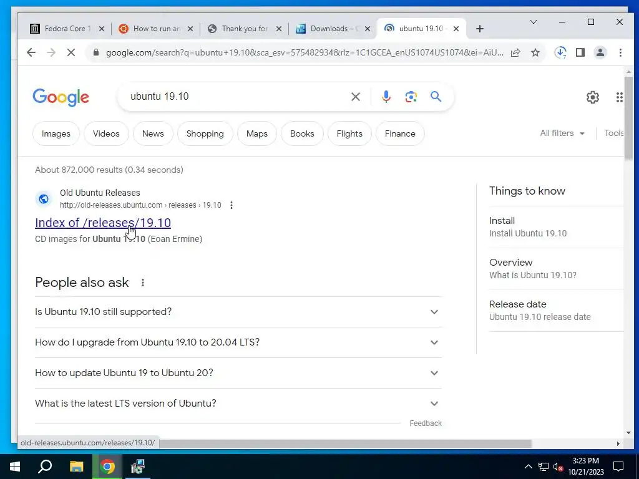Click the installer icon on the taskbar
Viewport: 639px width, 479px height.
(137, 467)
